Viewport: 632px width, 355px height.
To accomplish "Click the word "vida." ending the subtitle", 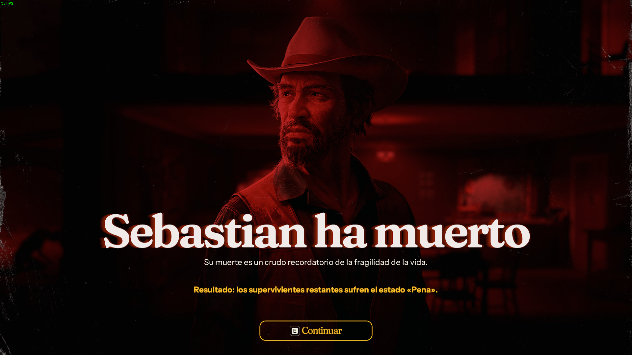I will click(x=419, y=262).
